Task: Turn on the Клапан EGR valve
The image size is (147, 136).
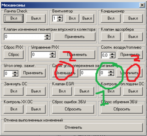Action: tap(62, 91)
